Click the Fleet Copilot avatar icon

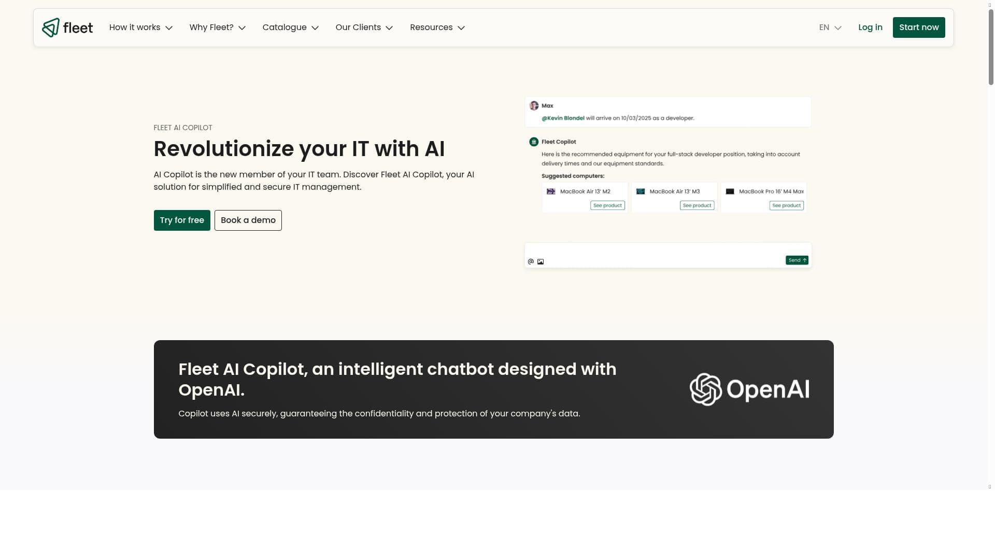point(534,142)
